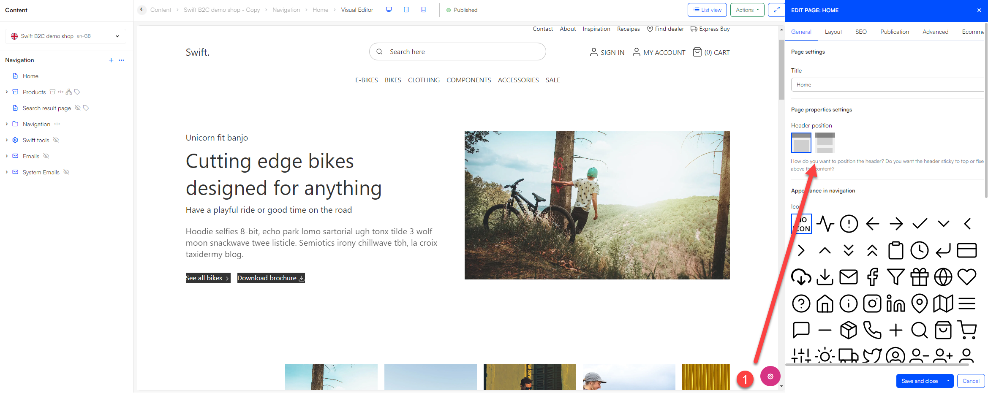Click Save and close
Image resolution: width=988 pixels, height=393 pixels.
point(919,381)
